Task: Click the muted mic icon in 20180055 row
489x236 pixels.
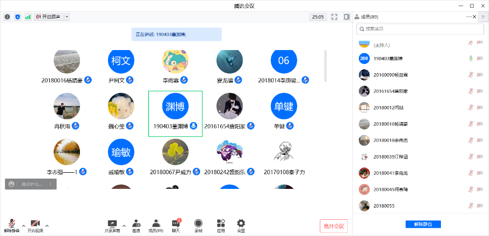Action: point(471,206)
